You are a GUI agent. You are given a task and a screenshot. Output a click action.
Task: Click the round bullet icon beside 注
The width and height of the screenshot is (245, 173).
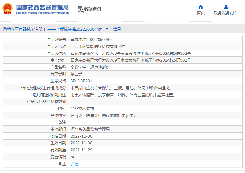point(60,164)
